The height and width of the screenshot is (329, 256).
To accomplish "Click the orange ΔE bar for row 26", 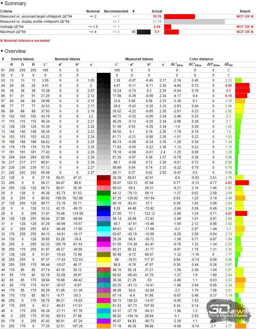I will click(240, 198).
